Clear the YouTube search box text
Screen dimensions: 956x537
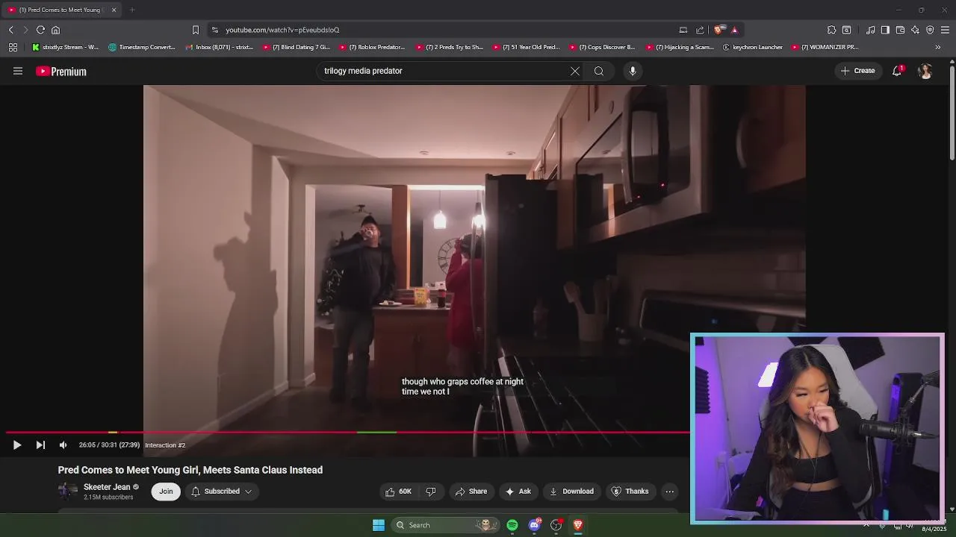[575, 71]
